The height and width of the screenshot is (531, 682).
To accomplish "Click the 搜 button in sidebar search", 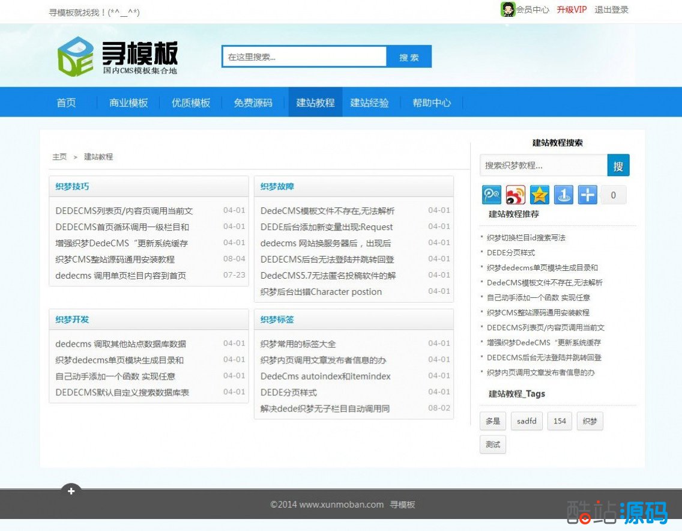I will pyautogui.click(x=618, y=165).
